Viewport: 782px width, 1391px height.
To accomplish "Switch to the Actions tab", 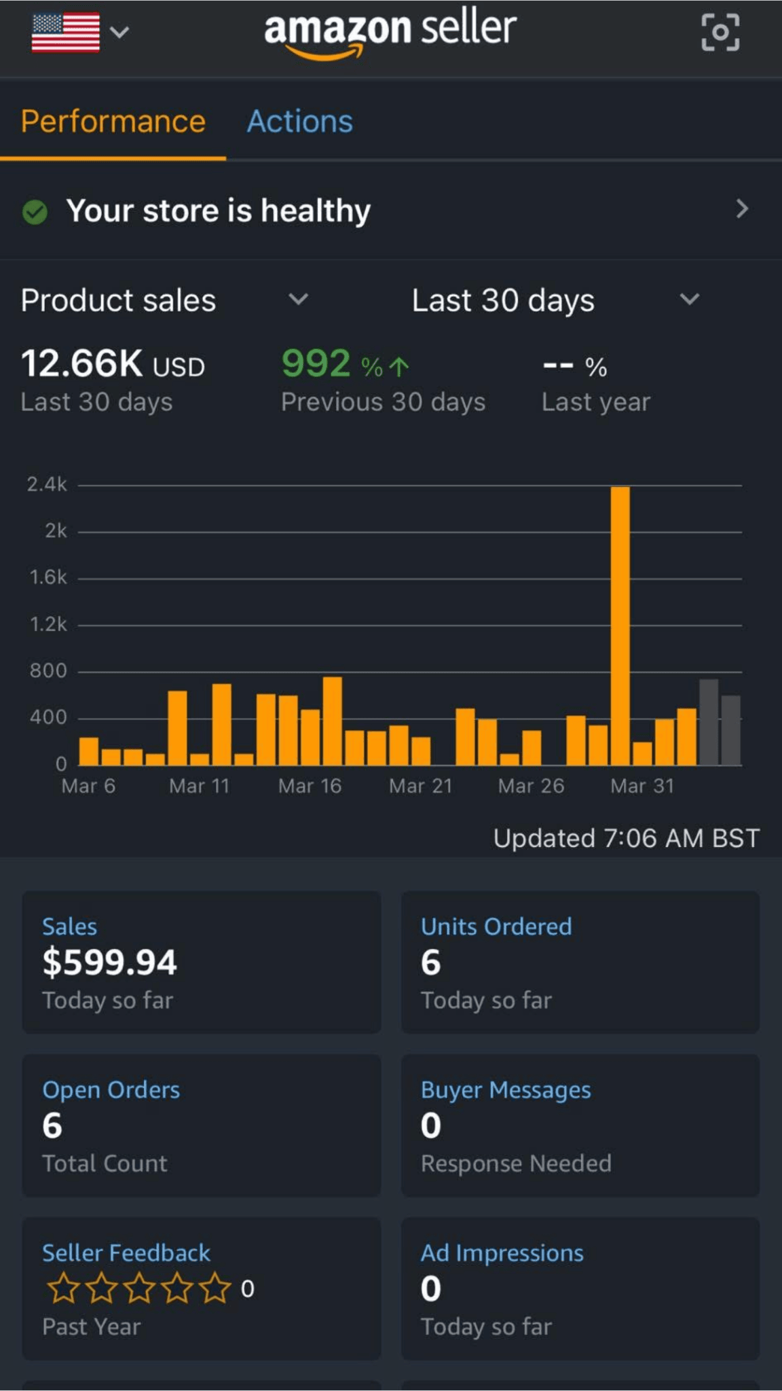I will click(x=299, y=122).
